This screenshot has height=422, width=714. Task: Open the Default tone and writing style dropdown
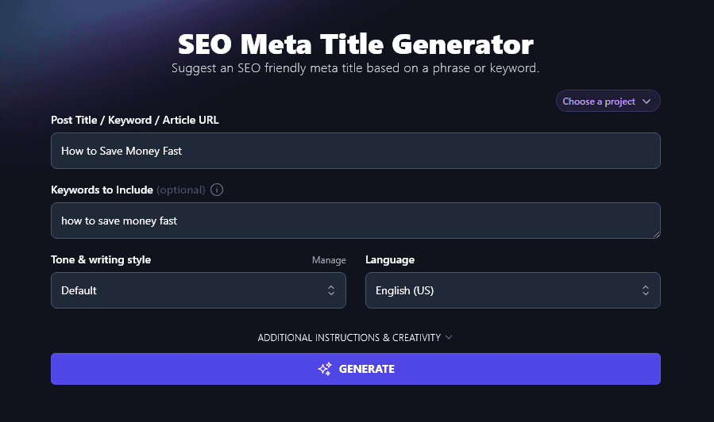(x=198, y=290)
